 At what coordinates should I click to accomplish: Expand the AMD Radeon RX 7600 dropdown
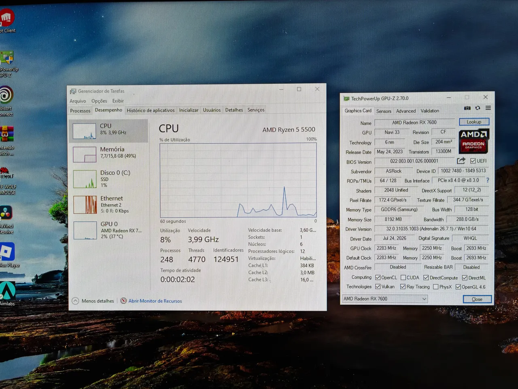click(x=385, y=299)
